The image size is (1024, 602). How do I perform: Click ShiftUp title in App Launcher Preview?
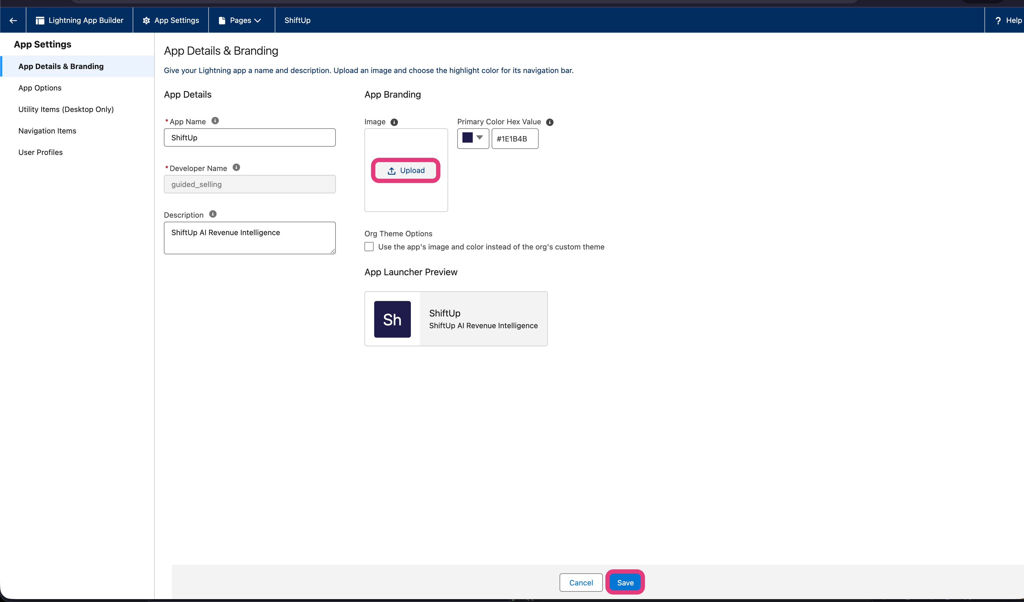[x=445, y=313]
